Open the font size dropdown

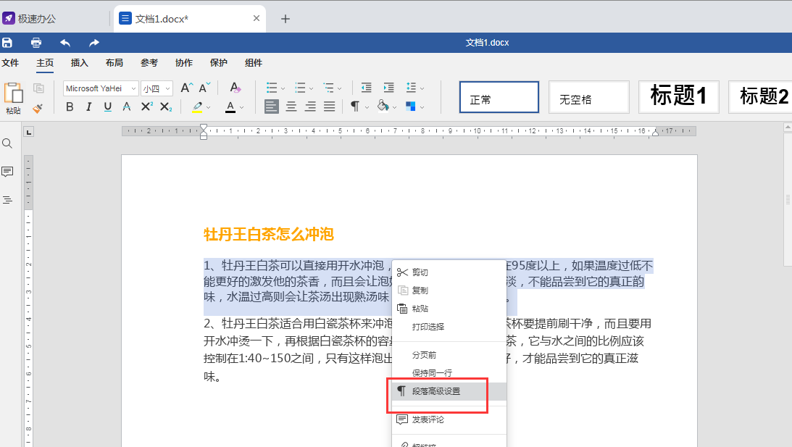(167, 88)
